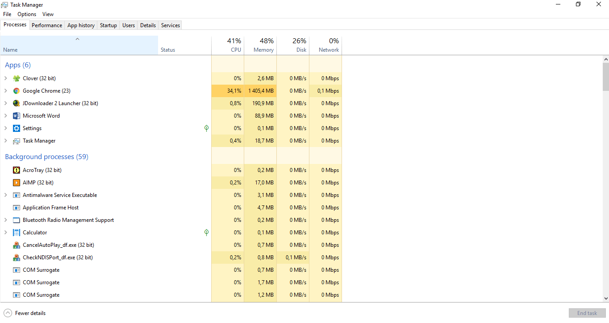Collapse the Name column sort arrow
Screen dimensions: 609x323
77,39
